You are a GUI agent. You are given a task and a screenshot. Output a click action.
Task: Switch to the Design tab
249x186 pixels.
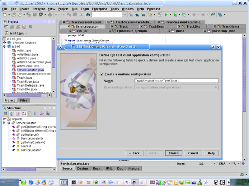[82, 168]
